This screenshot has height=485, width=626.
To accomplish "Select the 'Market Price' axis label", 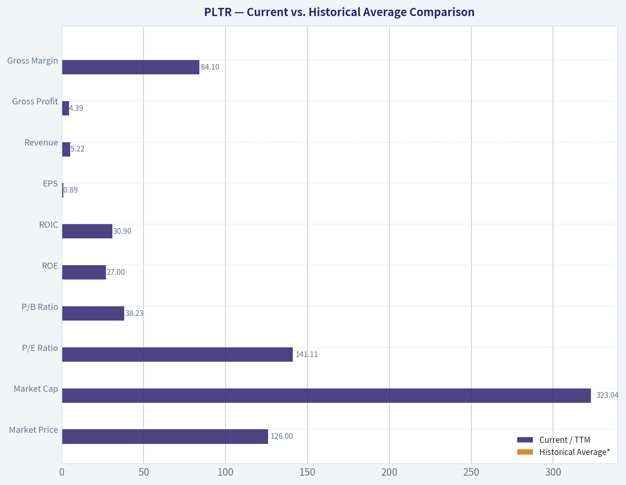I will (34, 430).
